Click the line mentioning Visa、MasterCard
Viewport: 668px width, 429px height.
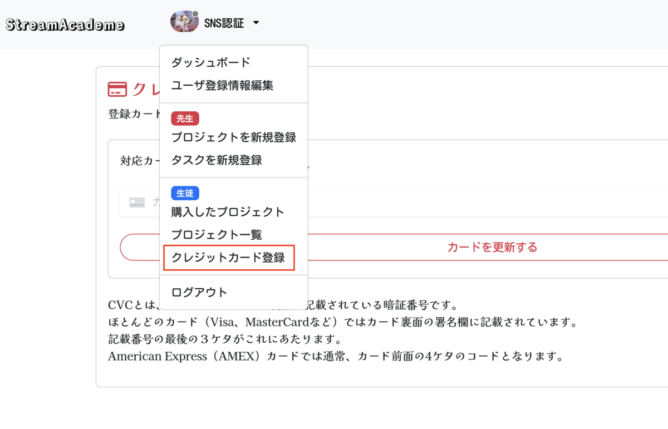click(x=342, y=323)
